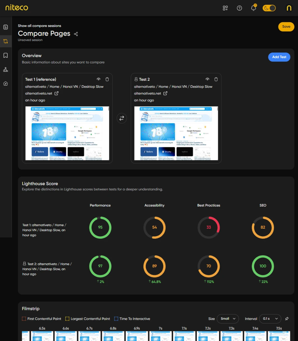Open the notifications bell
This screenshot has height=341, width=298.
click(x=253, y=8)
